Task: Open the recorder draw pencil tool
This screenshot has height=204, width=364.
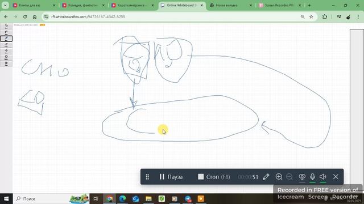Action: [266, 177]
